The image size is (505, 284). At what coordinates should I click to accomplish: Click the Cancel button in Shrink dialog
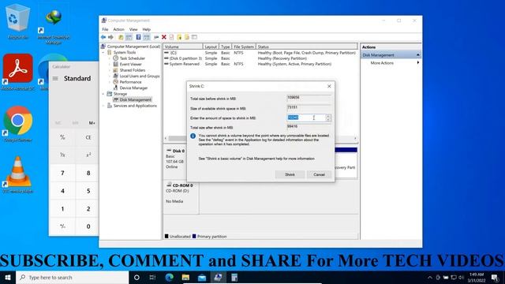click(319, 174)
